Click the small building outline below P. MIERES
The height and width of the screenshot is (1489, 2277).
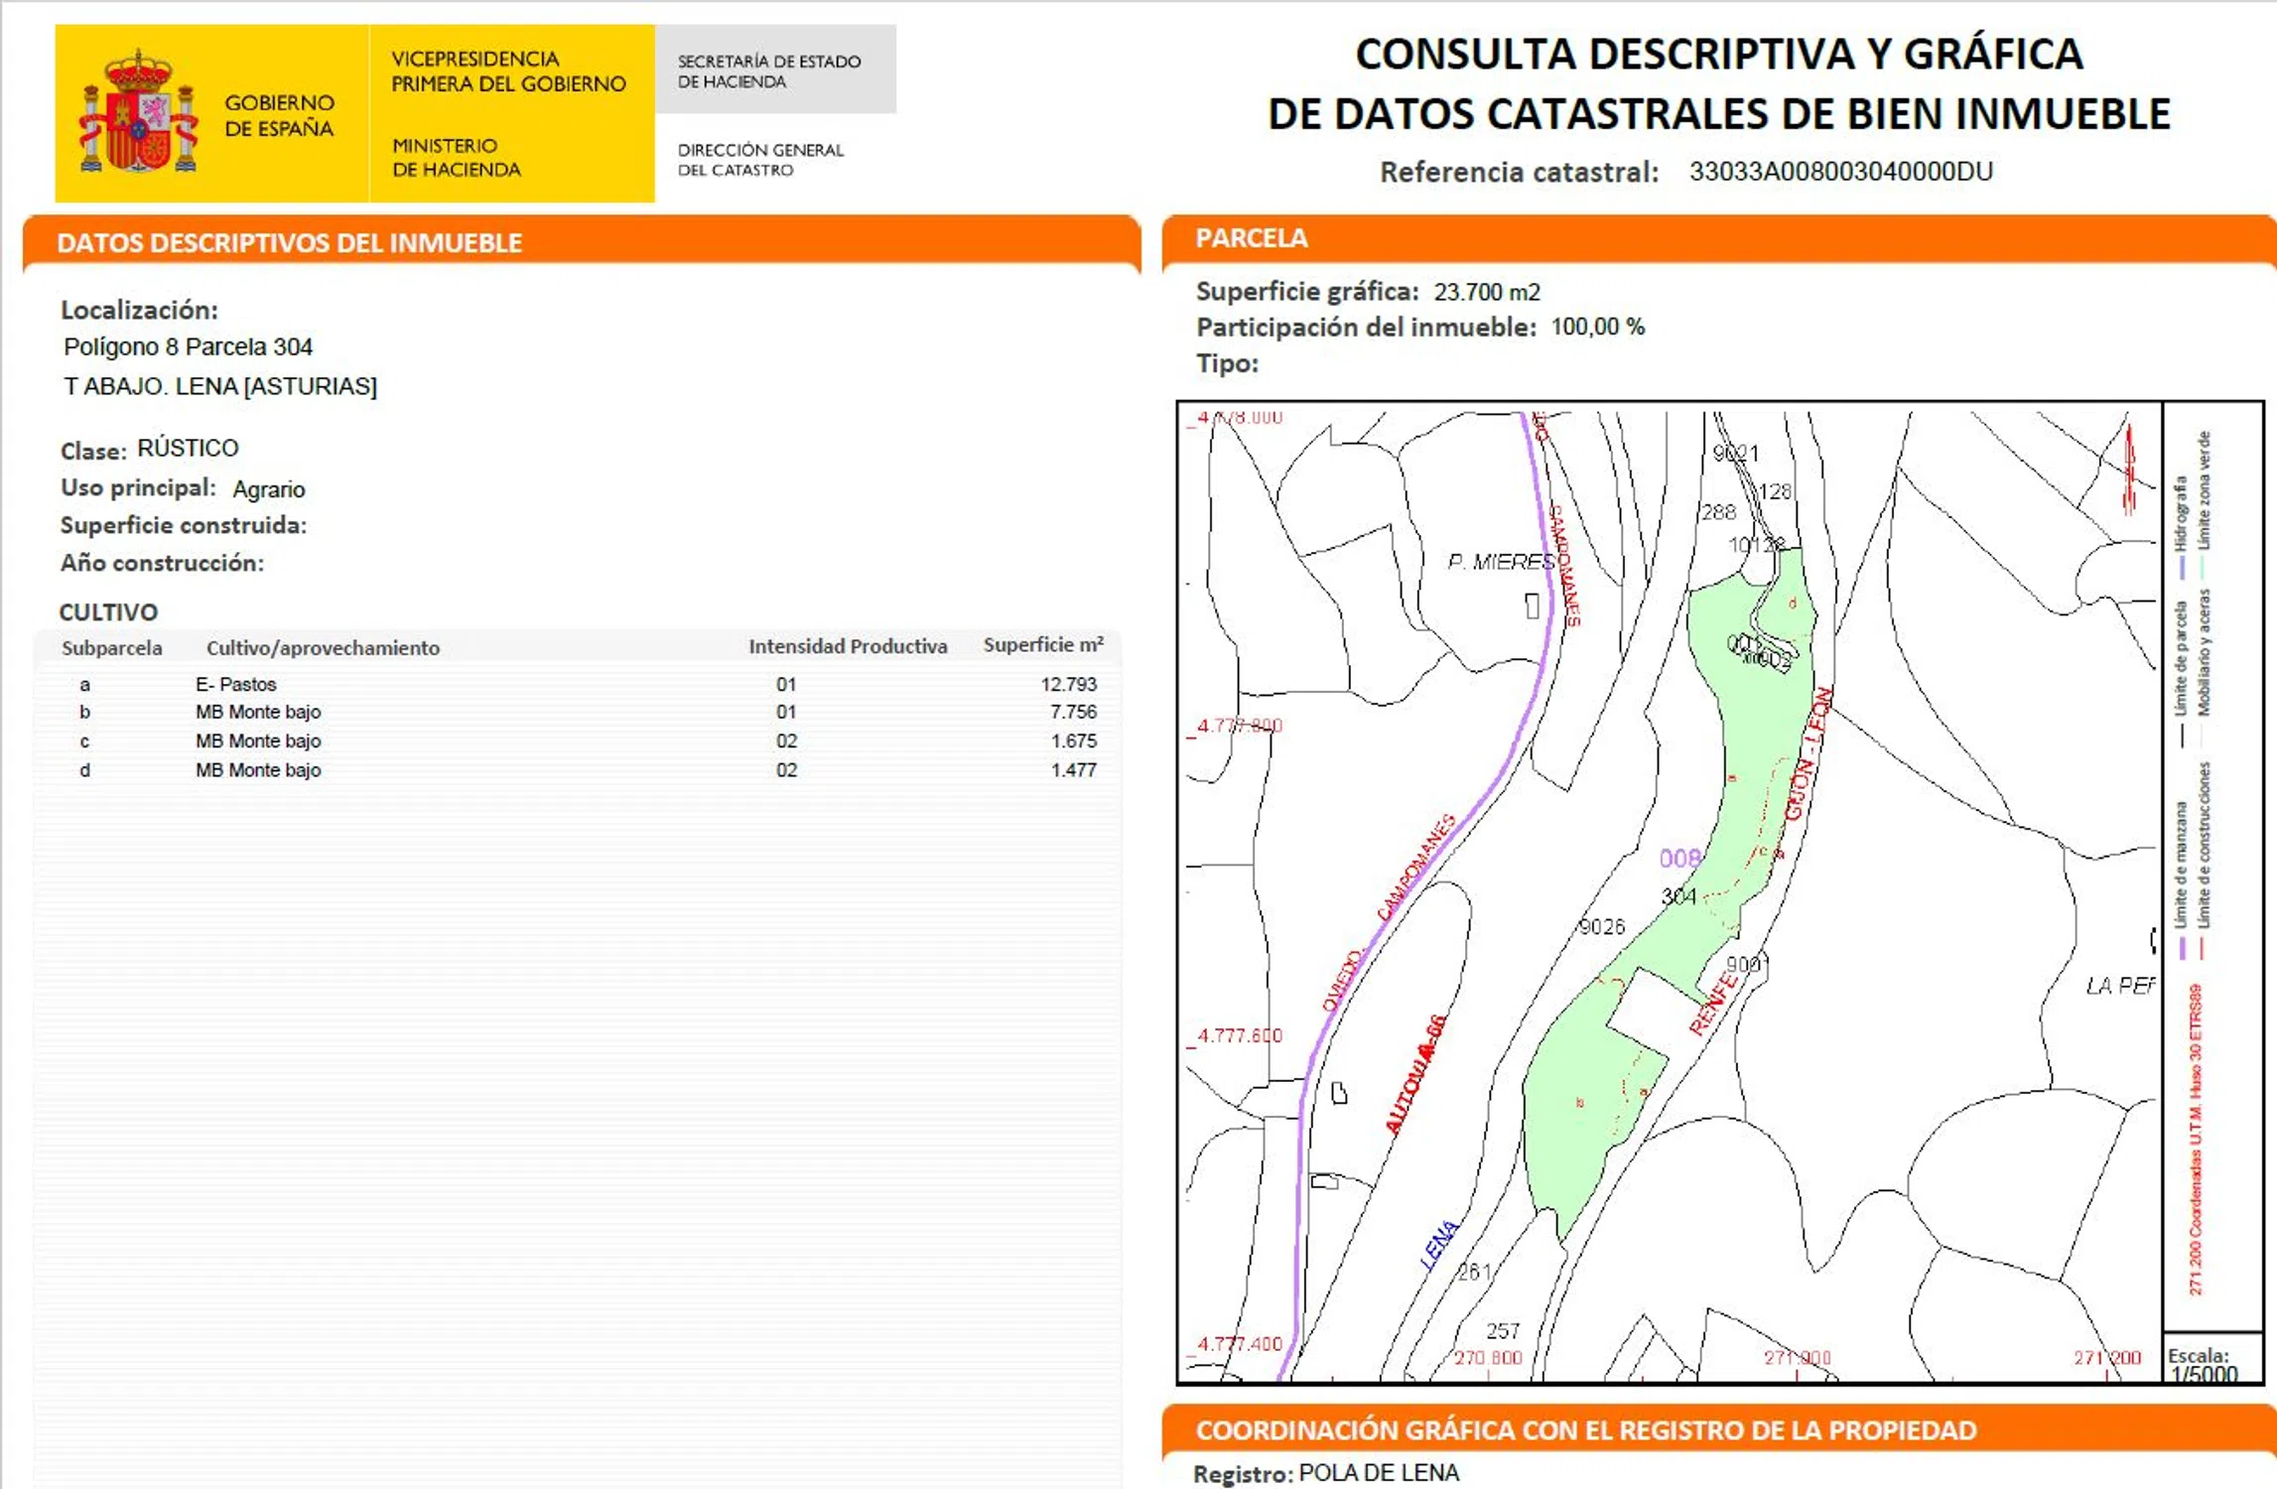point(1532,606)
